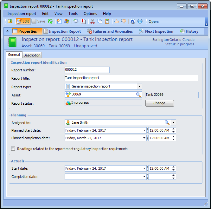
Task: Click the scissors cut icon
Action: tap(92, 21)
